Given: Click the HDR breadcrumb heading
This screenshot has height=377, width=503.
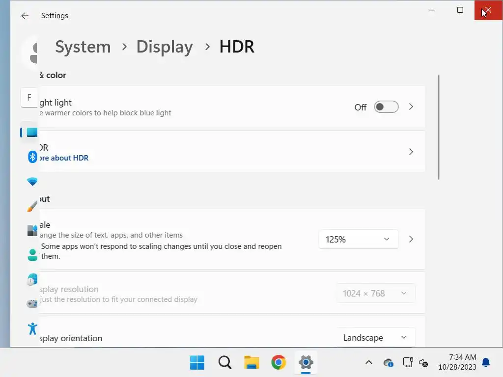Looking at the screenshot, I should click(x=237, y=47).
